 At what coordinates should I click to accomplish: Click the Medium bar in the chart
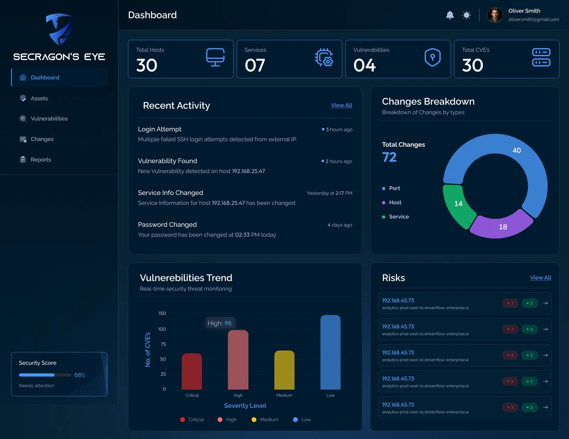[284, 370]
